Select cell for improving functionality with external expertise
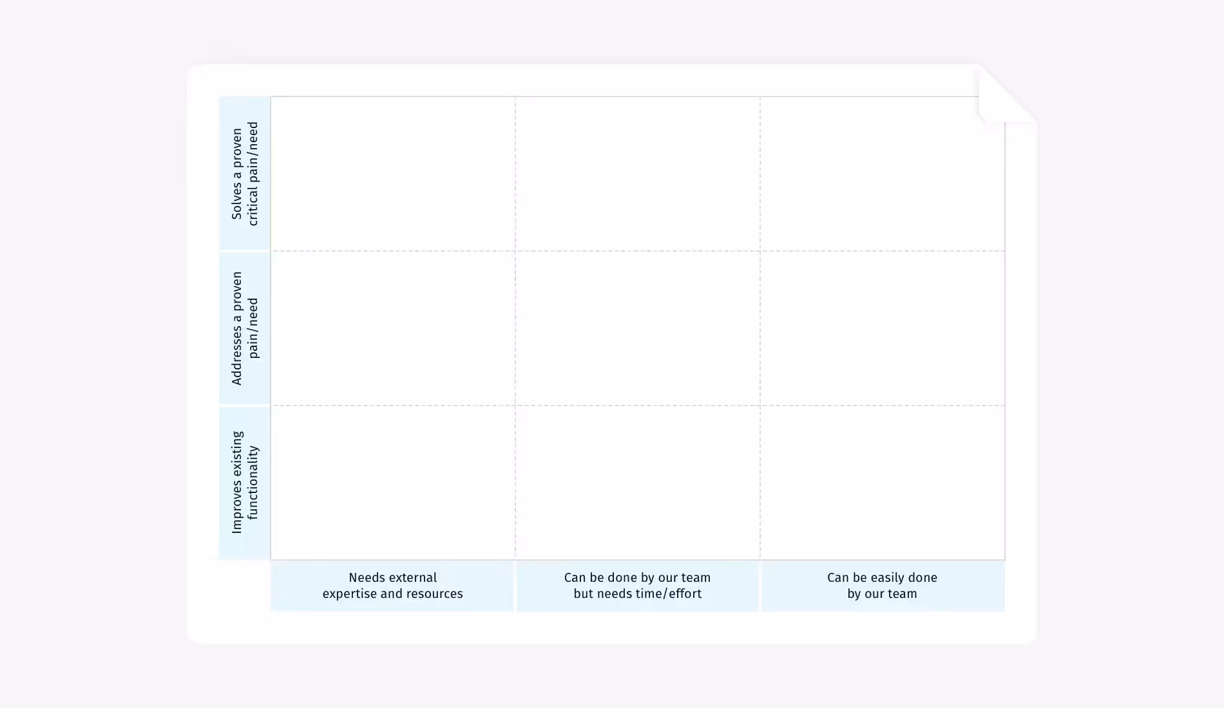Viewport: 1224px width, 708px height. 393,483
